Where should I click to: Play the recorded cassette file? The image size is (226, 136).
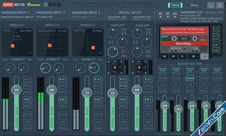tap(183, 56)
